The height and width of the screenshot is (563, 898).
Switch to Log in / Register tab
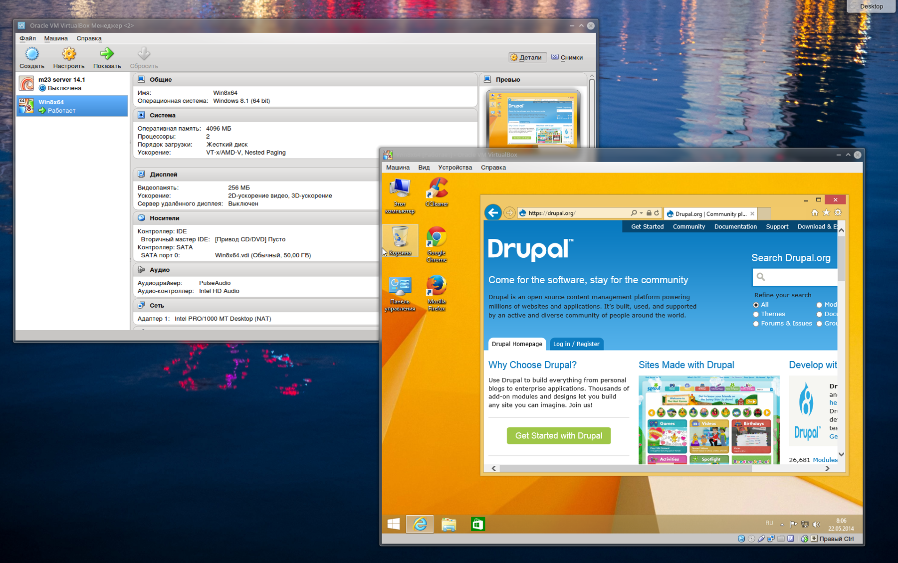[576, 344]
